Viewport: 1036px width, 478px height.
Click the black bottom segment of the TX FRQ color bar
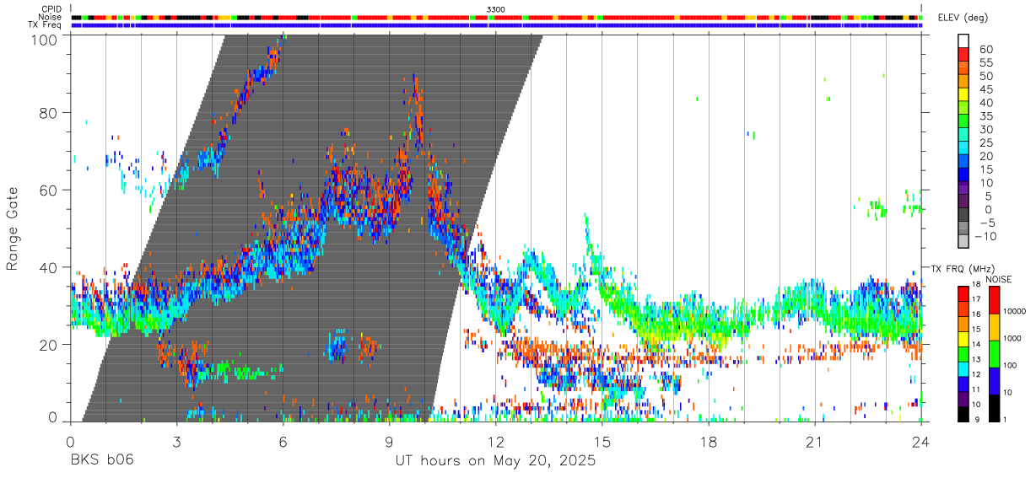(963, 415)
